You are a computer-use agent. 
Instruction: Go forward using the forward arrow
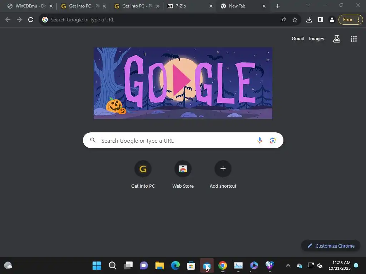pyautogui.click(x=19, y=20)
